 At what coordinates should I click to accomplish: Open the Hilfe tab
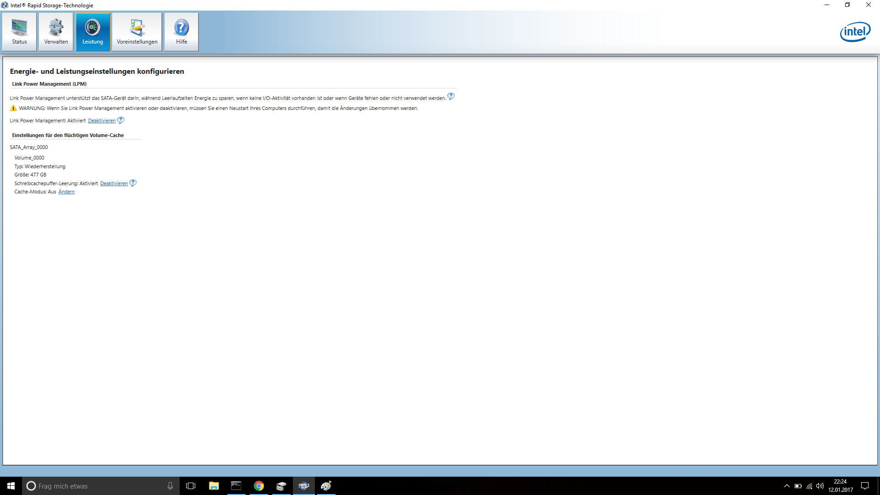click(x=181, y=32)
